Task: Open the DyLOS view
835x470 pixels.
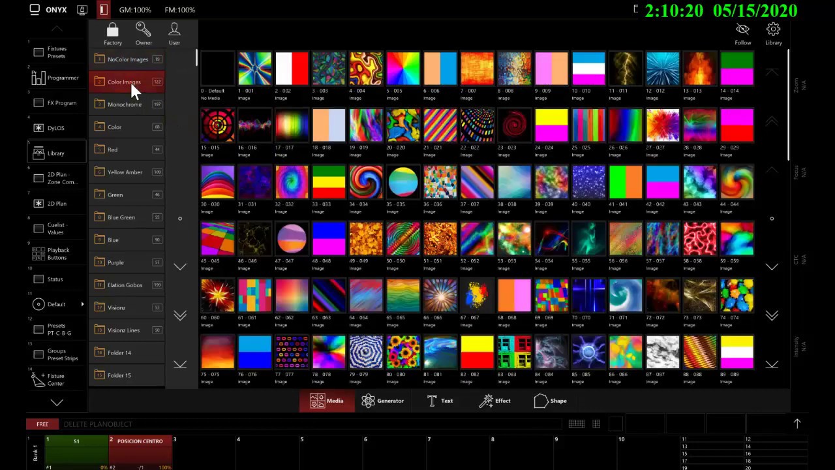Action: pos(56,128)
